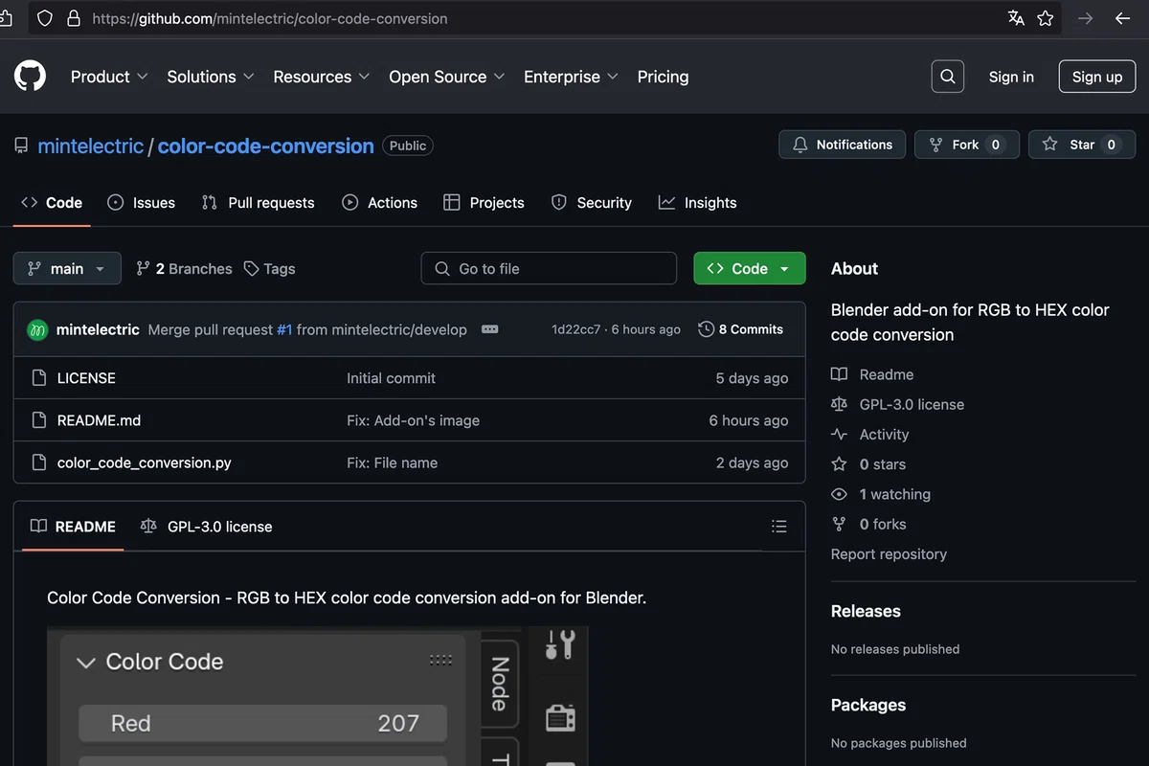Expand the Open Source dropdown menu

coord(447,77)
